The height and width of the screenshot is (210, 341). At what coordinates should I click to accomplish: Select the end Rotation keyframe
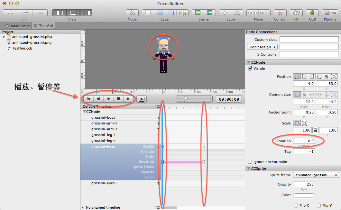pyautogui.click(x=204, y=162)
